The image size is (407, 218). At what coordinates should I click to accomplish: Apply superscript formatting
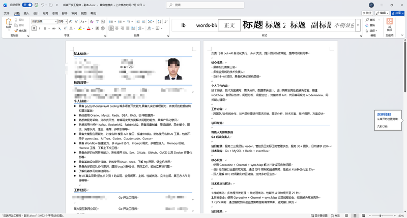[x=65, y=28]
